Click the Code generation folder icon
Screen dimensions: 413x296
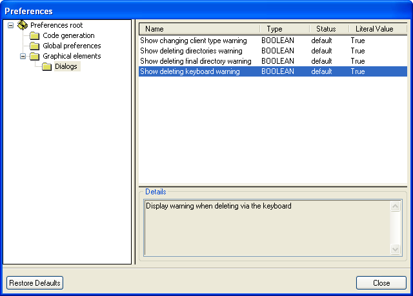(34, 35)
